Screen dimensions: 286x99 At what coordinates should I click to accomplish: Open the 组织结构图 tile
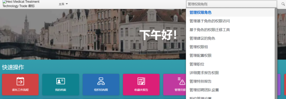(x=101, y=84)
